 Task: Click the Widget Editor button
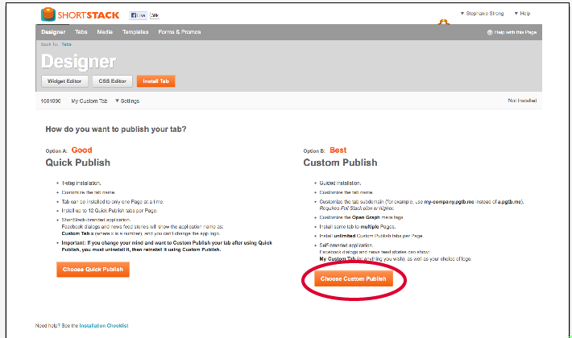click(64, 81)
